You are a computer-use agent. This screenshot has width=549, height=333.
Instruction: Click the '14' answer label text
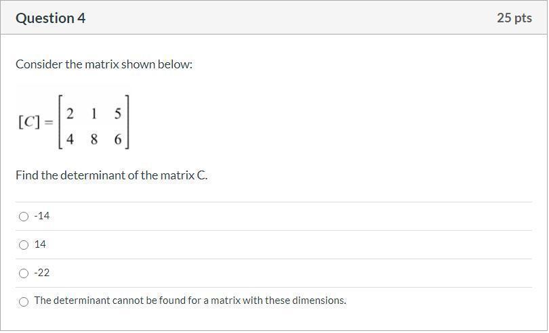click(40, 244)
